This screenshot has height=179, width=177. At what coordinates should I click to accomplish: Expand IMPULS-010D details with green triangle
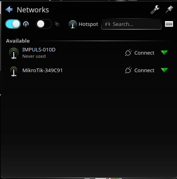tap(164, 53)
